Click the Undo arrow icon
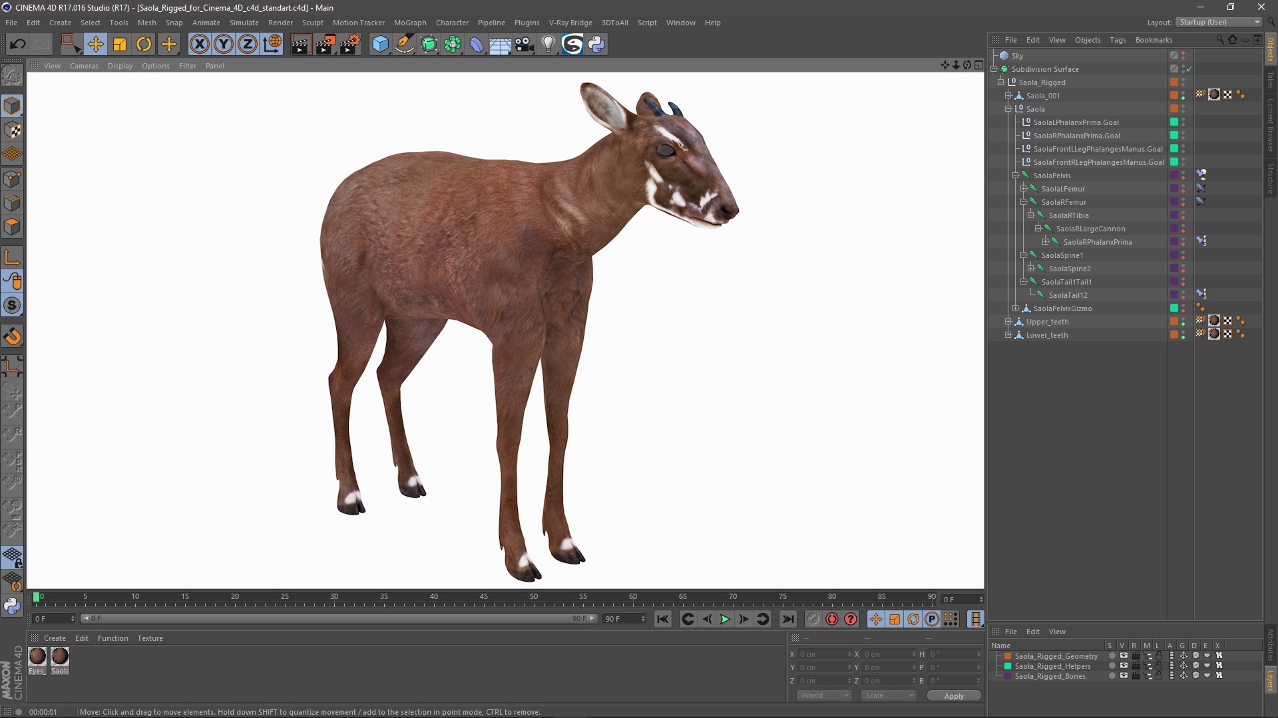 (x=18, y=45)
